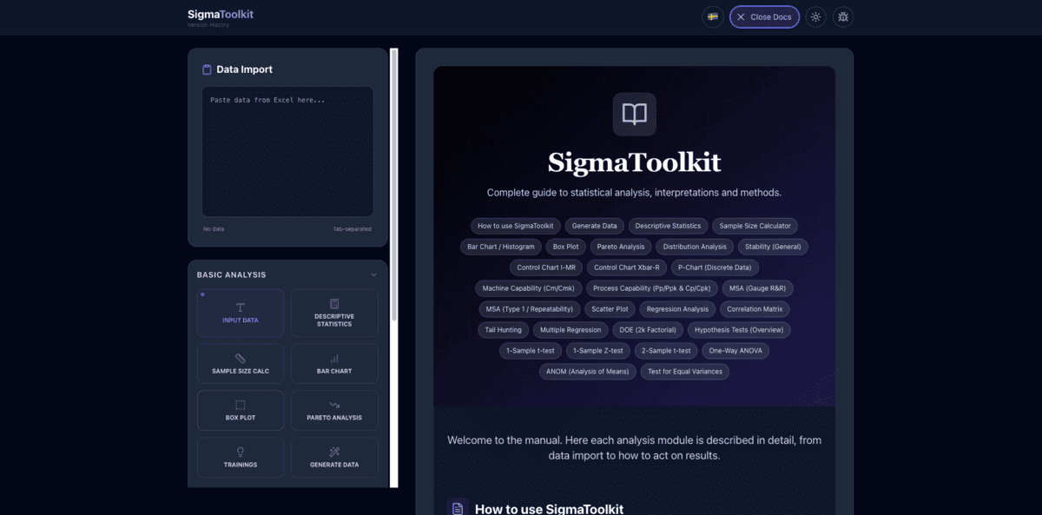Viewport: 1042px width, 515px height.
Task: Click the 'Complete guide to statistical analysis' subtitle
Action: [634, 193]
